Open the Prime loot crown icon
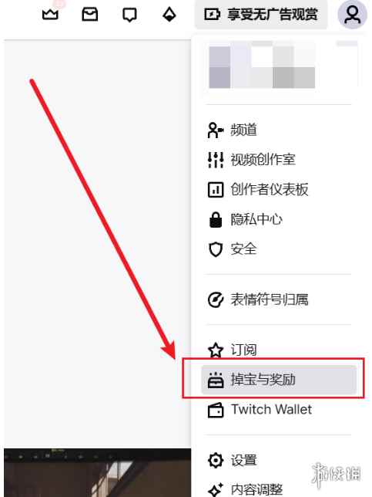This screenshot has width=372, height=497. (x=50, y=14)
